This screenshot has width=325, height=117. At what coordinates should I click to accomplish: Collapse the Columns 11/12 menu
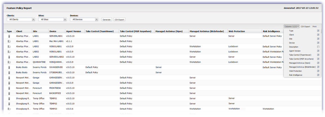coord(292,27)
